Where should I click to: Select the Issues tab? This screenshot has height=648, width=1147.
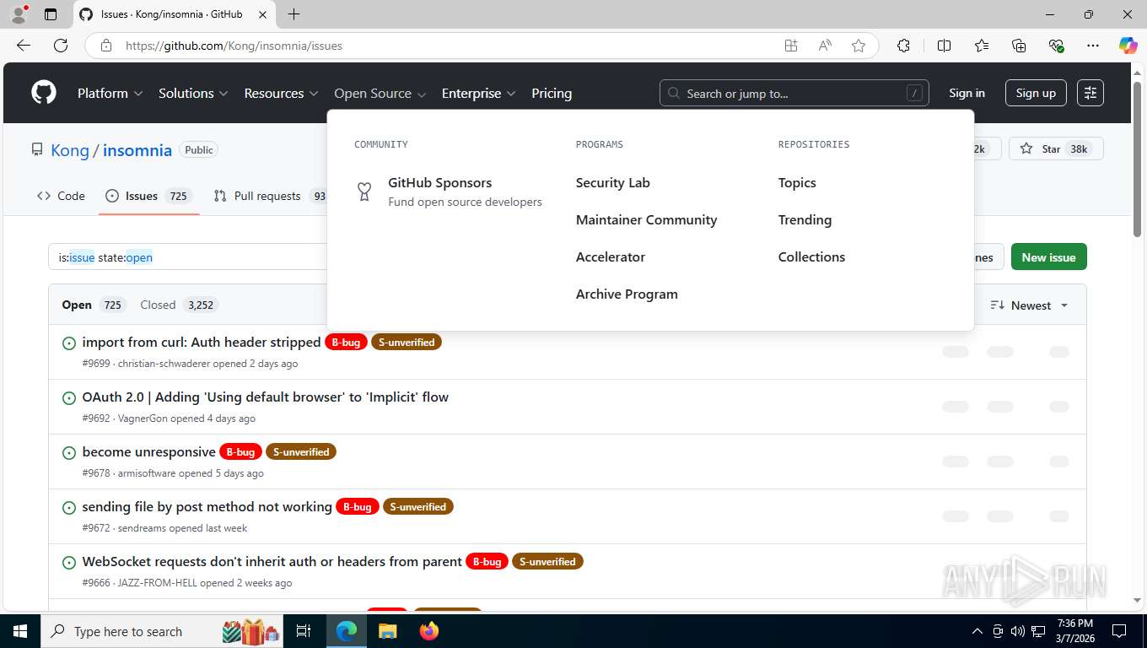pyautogui.click(x=148, y=196)
